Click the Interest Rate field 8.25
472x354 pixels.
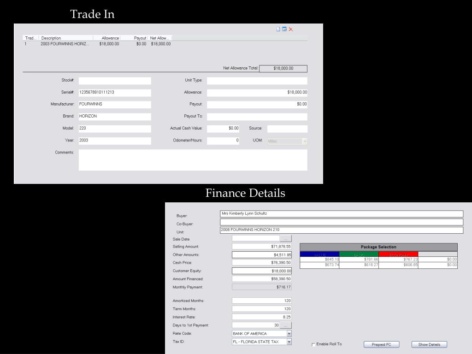[x=262, y=317]
